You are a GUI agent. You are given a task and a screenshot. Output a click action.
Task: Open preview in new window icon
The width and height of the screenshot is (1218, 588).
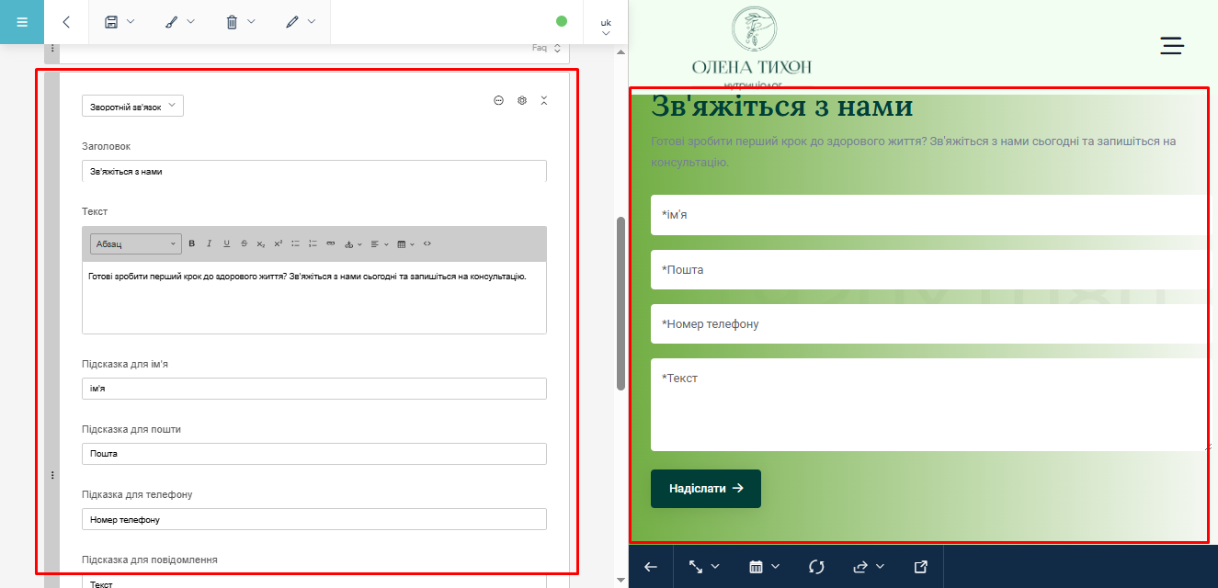pos(921,567)
